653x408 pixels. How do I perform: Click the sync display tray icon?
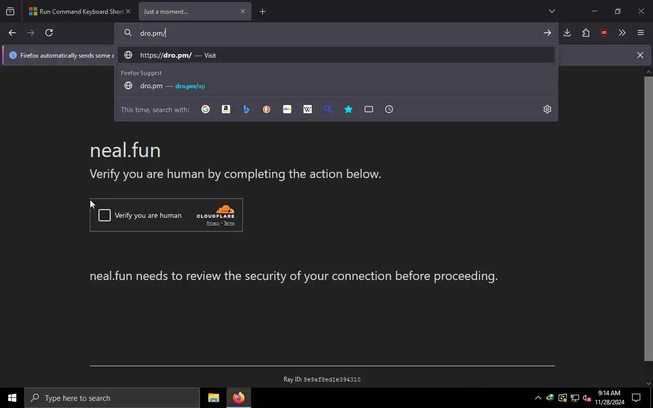tap(563, 398)
